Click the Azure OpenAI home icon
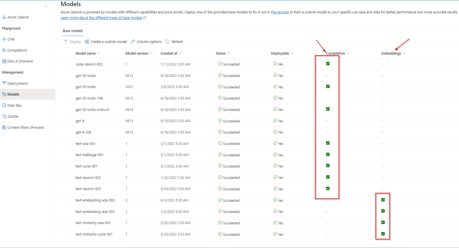Image resolution: width=459 pixels, height=248 pixels. point(4,17)
